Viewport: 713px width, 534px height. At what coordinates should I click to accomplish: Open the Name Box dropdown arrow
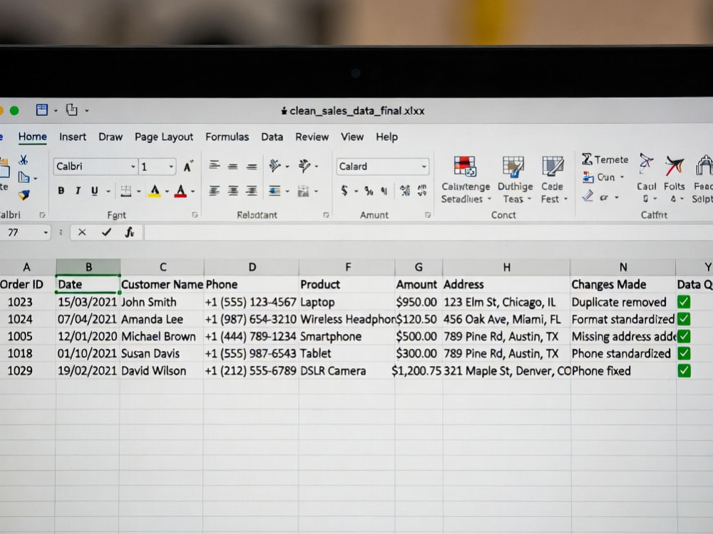coord(46,233)
